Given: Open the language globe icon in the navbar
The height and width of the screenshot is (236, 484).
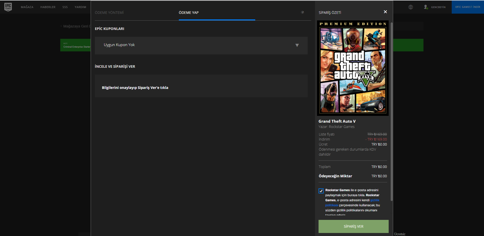Looking at the screenshot, I should pos(411,7).
